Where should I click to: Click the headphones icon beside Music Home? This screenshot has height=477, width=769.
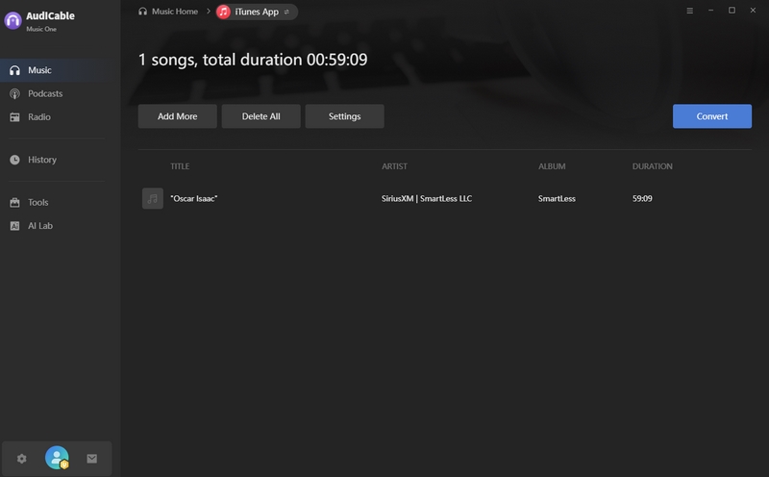point(142,12)
